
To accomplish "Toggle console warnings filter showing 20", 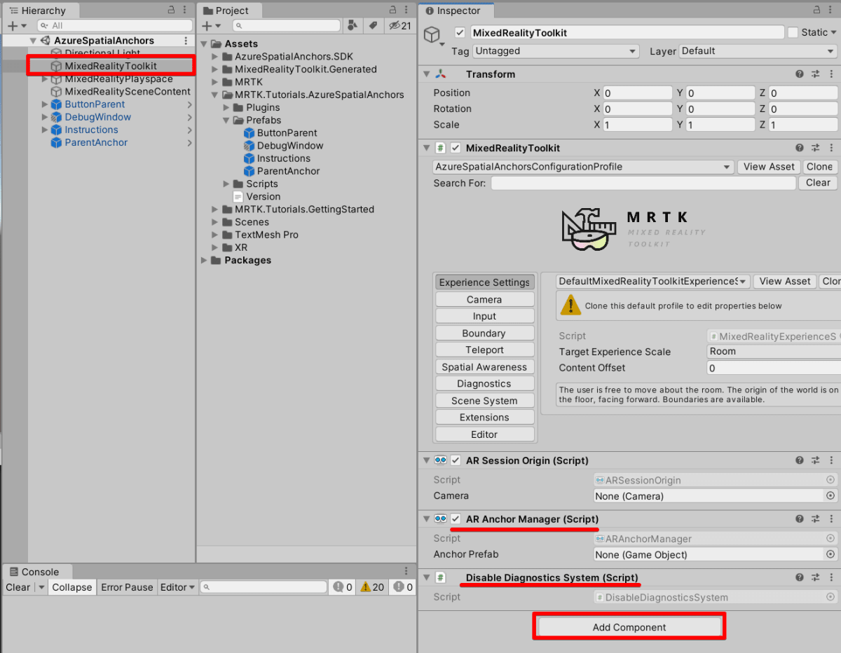I will pos(372,587).
